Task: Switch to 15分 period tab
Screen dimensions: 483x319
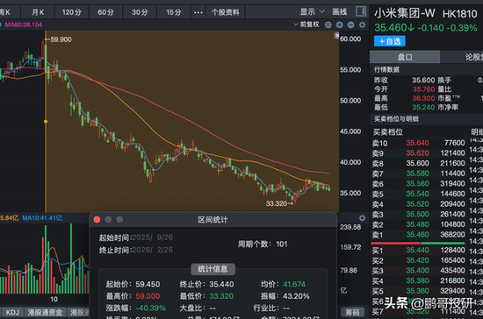Action: click(x=174, y=12)
